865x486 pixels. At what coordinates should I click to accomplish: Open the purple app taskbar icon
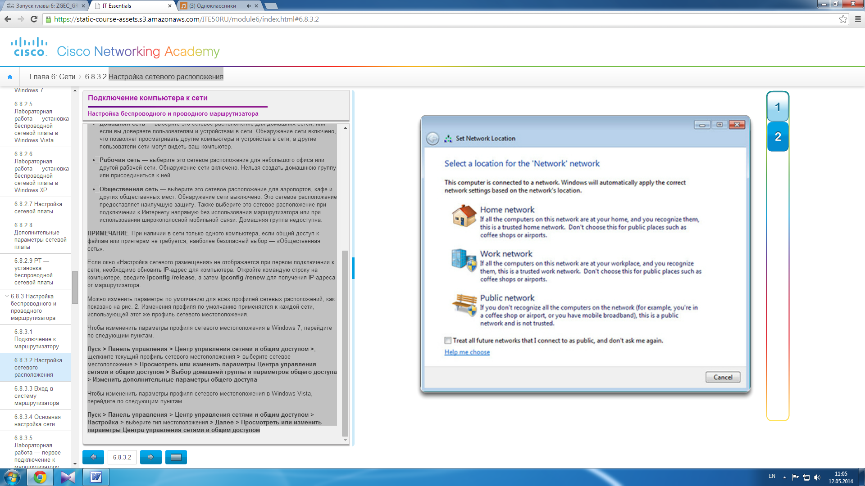(x=68, y=477)
